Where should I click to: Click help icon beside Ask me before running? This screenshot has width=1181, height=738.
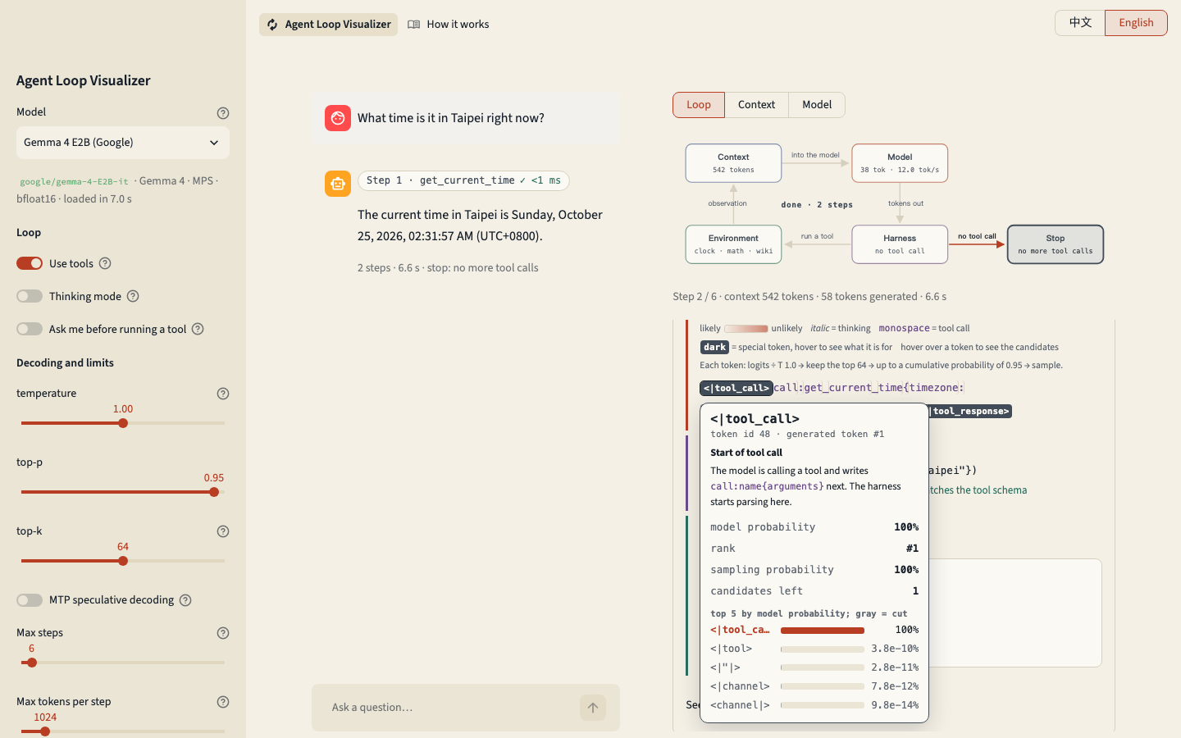pyautogui.click(x=198, y=329)
